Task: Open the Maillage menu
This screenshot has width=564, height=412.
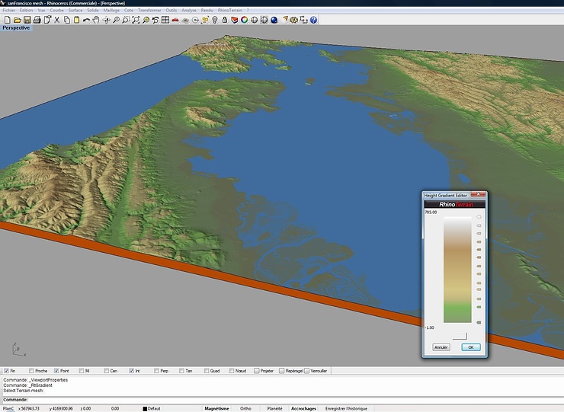Action: [111, 10]
